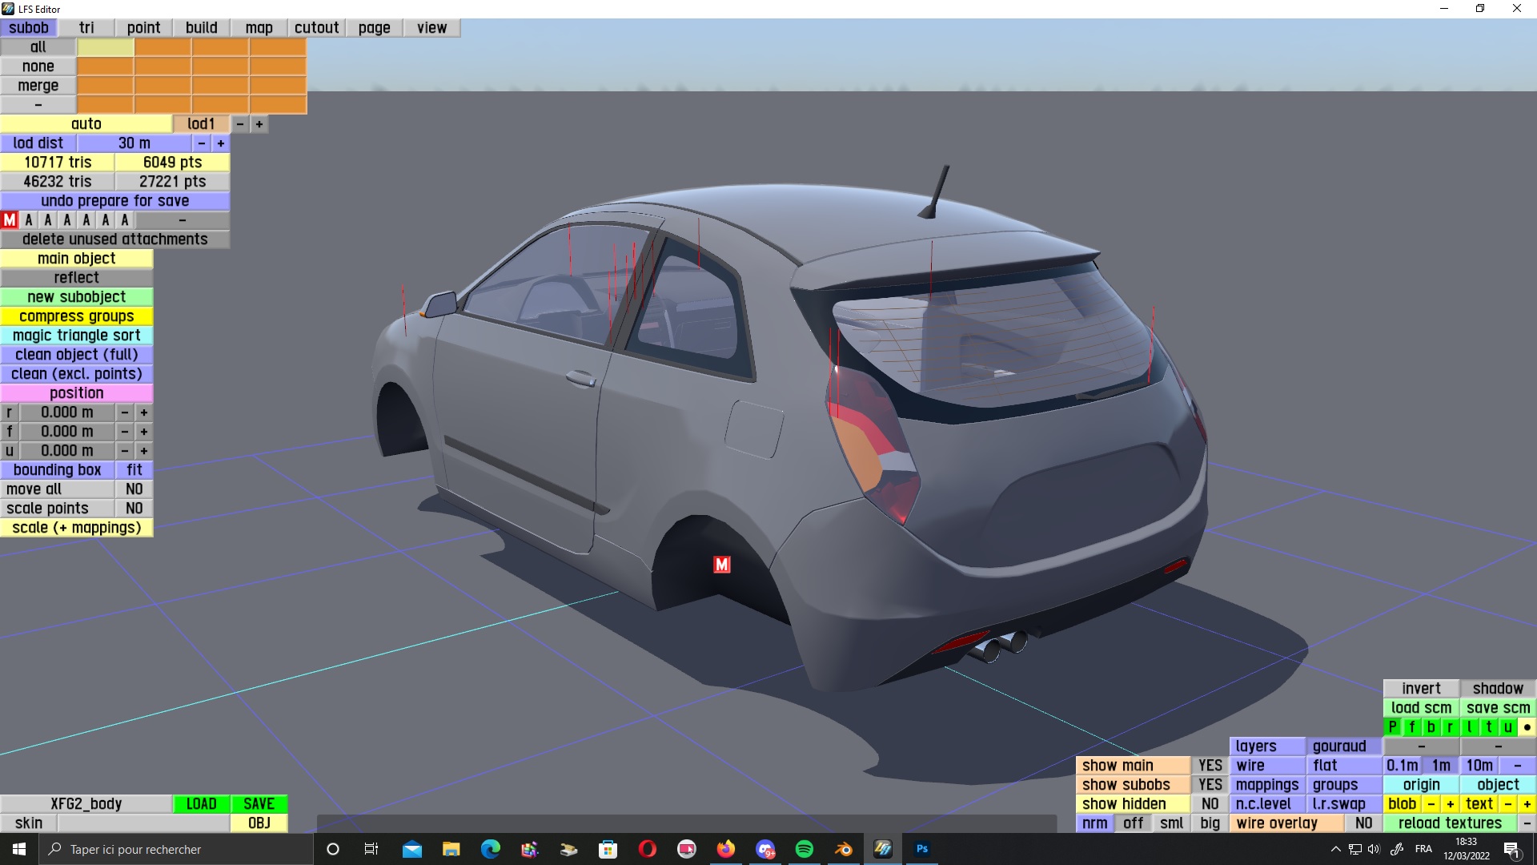Image resolution: width=1537 pixels, height=865 pixels.
Task: Click the skin name input field
Action: point(143,823)
